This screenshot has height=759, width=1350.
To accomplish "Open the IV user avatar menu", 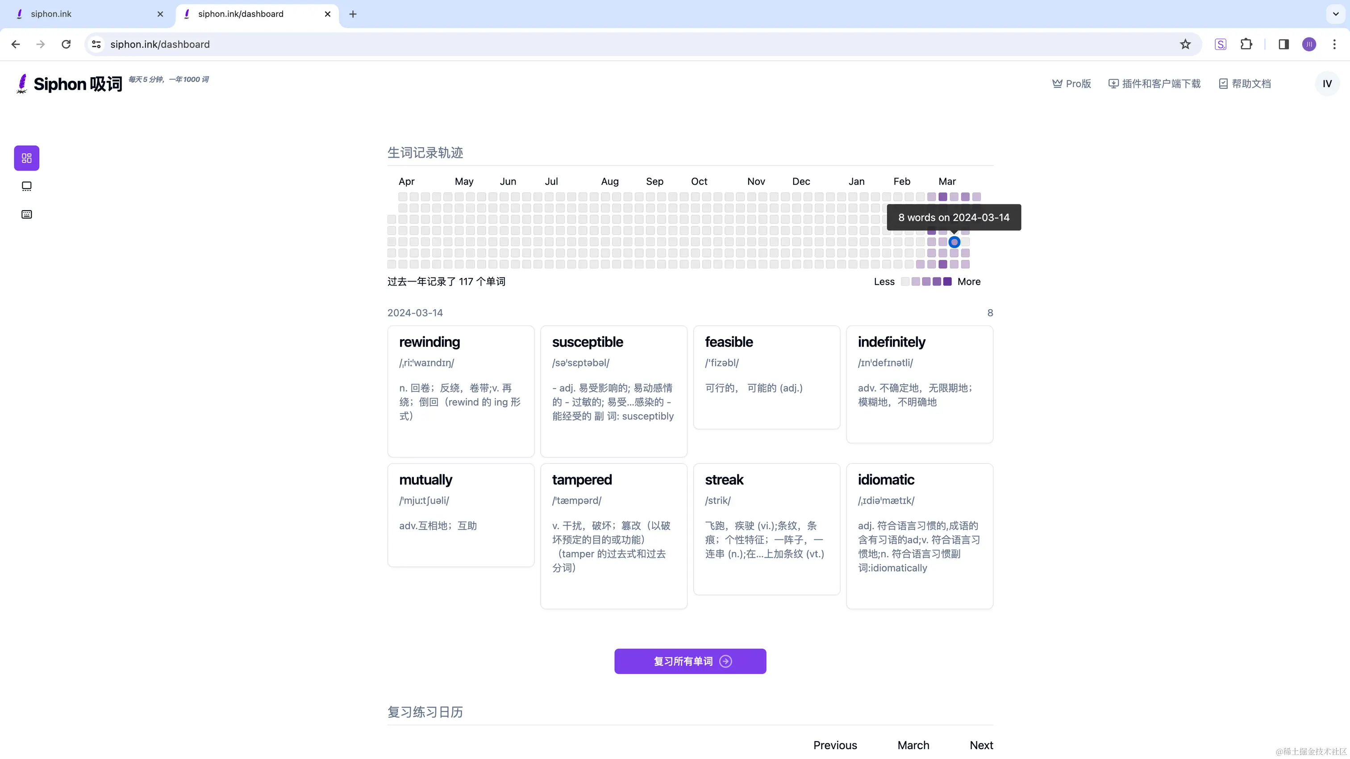I will point(1326,84).
